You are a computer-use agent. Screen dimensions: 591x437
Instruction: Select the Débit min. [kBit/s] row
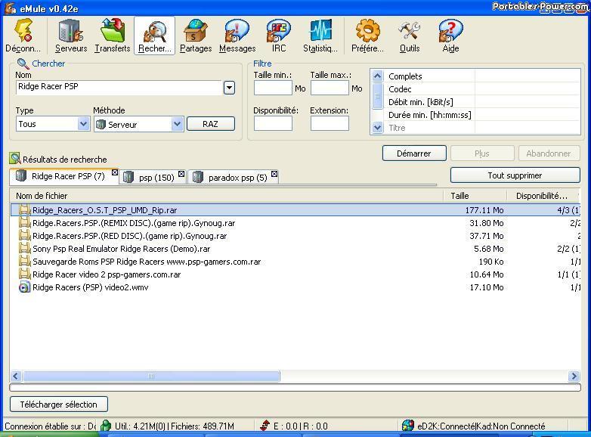pyautogui.click(x=481, y=102)
